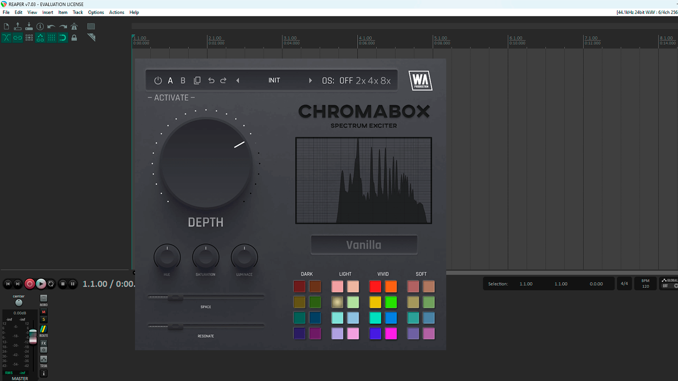This screenshot has height=381, width=678.
Task: Click the LUMINACE knob
Action: click(x=244, y=257)
